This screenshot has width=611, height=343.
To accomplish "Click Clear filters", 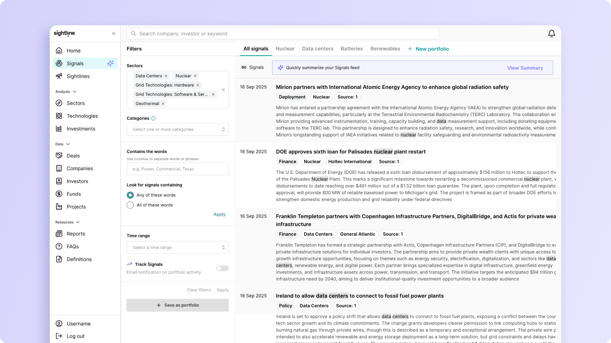I will (x=199, y=290).
